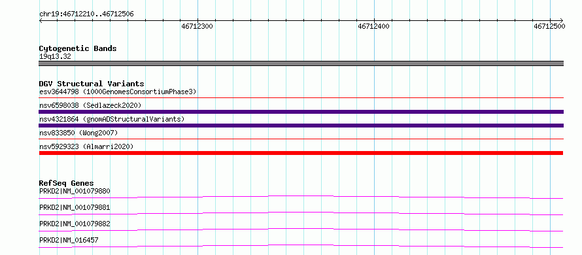Click the purple bar for nsv6598038
Screen dimensions: 582x255
tap(301, 112)
